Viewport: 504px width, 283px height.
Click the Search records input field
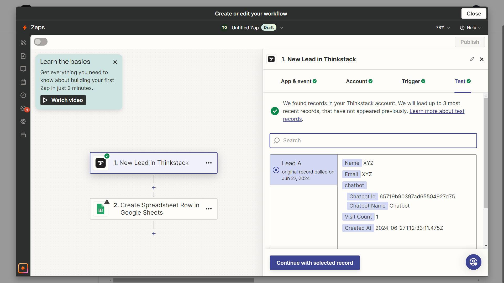pyautogui.click(x=373, y=140)
